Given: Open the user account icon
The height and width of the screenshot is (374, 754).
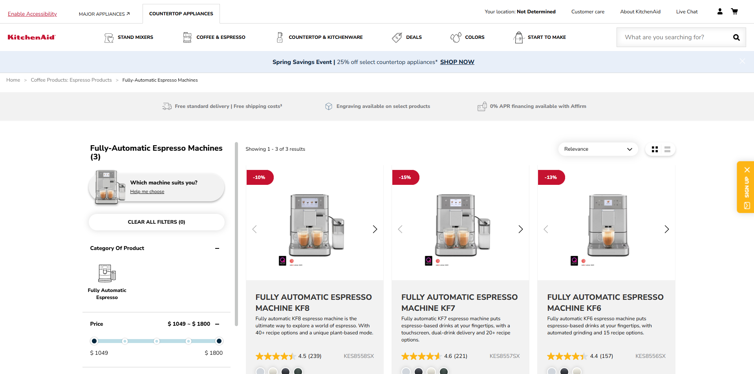Looking at the screenshot, I should pos(720,11).
